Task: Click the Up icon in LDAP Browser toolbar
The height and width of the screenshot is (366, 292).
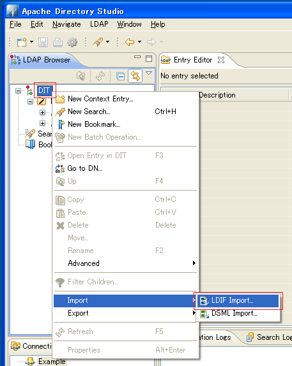Action: pos(81,76)
